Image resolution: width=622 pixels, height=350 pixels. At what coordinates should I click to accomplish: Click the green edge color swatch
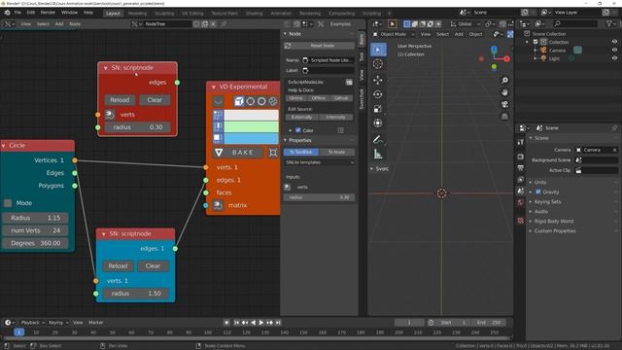pos(251,127)
